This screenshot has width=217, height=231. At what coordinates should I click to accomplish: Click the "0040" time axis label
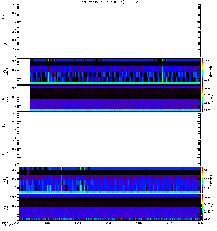pyautogui.click(x=78, y=223)
